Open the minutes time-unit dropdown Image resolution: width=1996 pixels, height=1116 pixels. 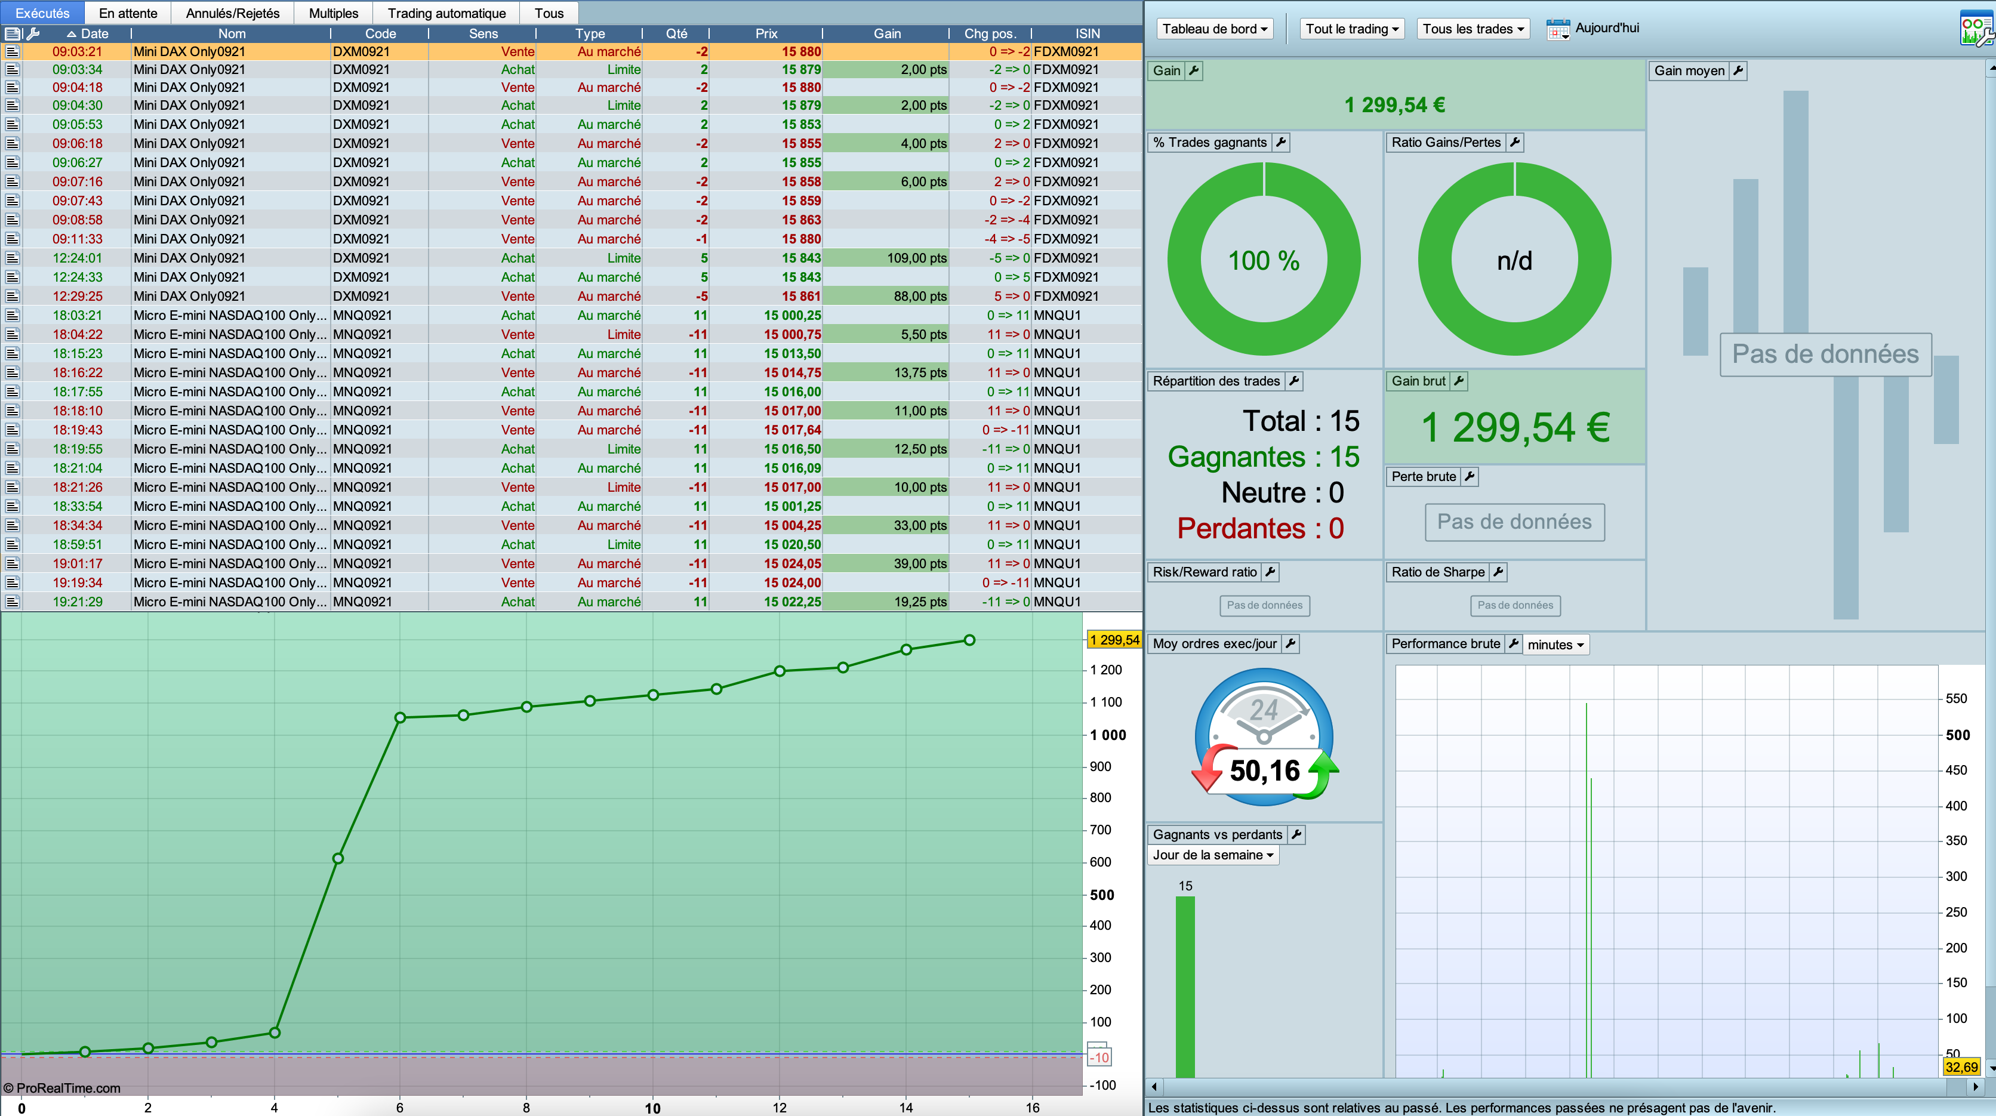(x=1555, y=645)
